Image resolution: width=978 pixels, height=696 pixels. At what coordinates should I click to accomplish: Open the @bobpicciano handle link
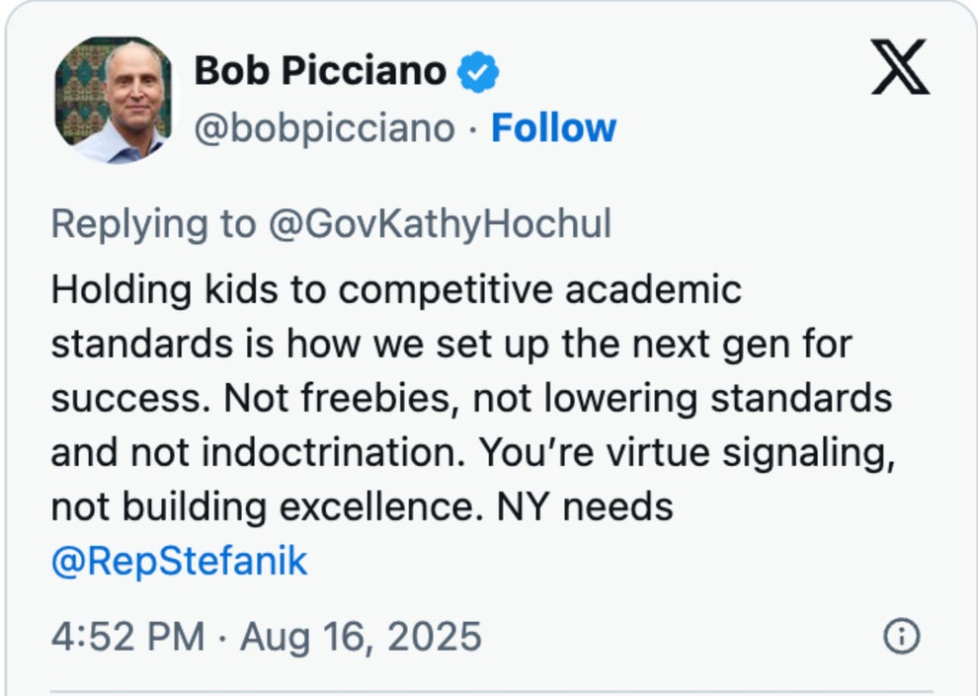click(x=324, y=128)
